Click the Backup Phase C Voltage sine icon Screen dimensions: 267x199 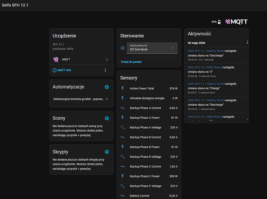point(123,186)
